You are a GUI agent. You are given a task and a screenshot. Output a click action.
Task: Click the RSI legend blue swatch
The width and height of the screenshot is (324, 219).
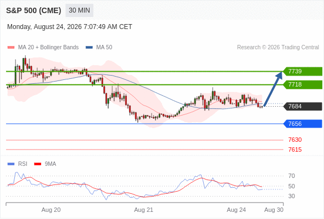11,164
